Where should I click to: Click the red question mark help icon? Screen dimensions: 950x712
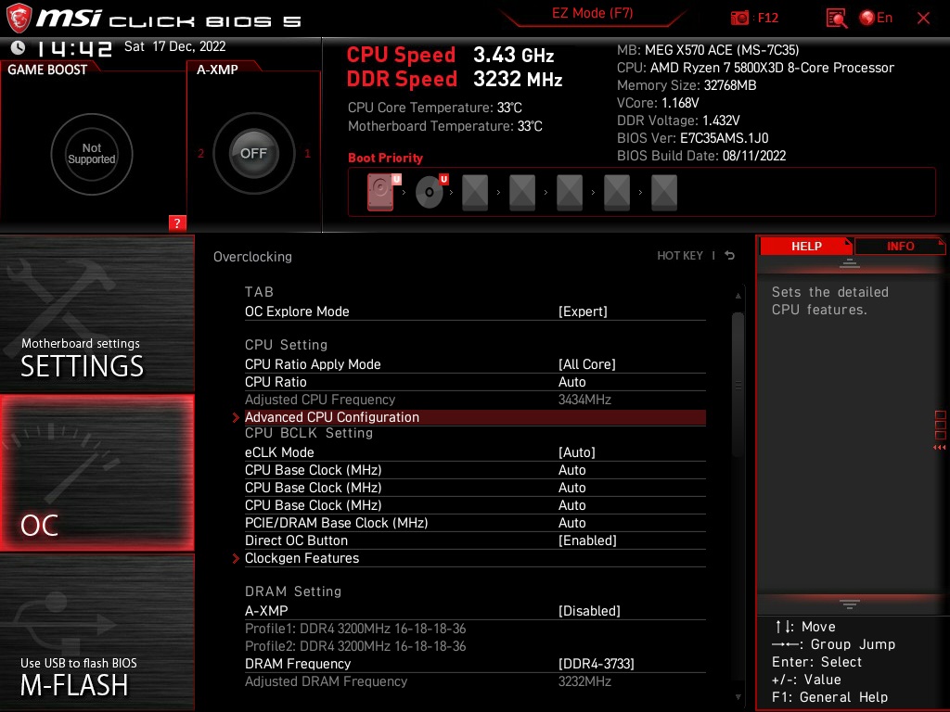[x=177, y=222]
